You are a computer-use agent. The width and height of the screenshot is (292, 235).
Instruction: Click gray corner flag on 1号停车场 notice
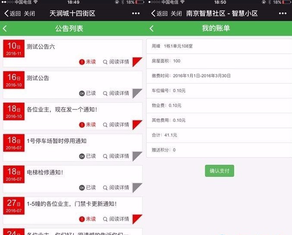[x=138, y=156]
